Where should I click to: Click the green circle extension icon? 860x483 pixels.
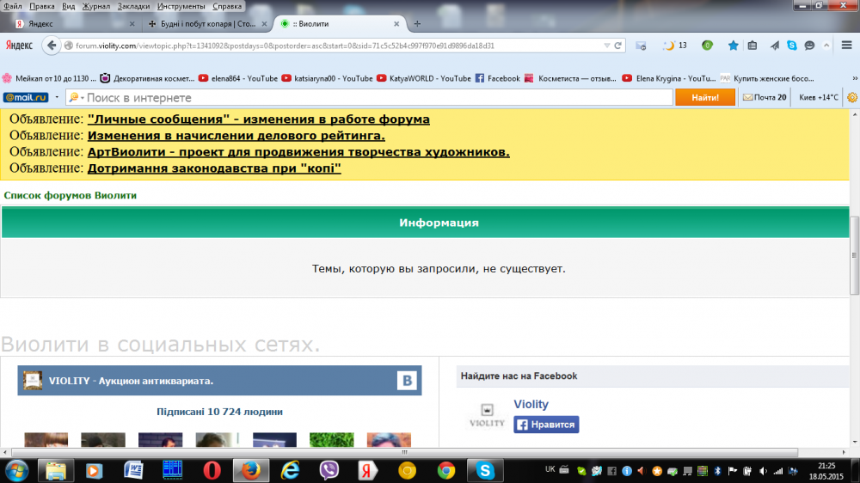pyautogui.click(x=707, y=46)
